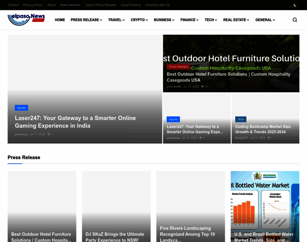Toggle dark mode with the moon icon
Viewport: 307px width, 242px height.
(x=295, y=5)
